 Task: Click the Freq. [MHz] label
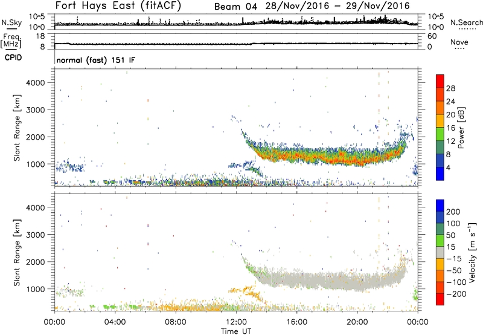point(11,41)
